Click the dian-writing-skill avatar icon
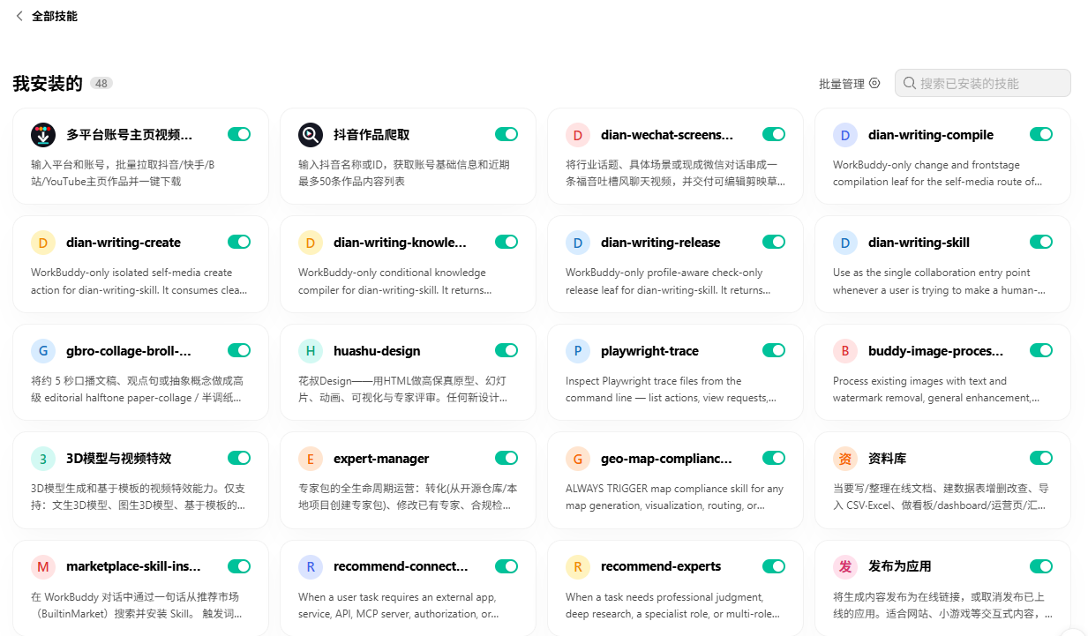Viewport: 1088px width, 636px height. (845, 243)
